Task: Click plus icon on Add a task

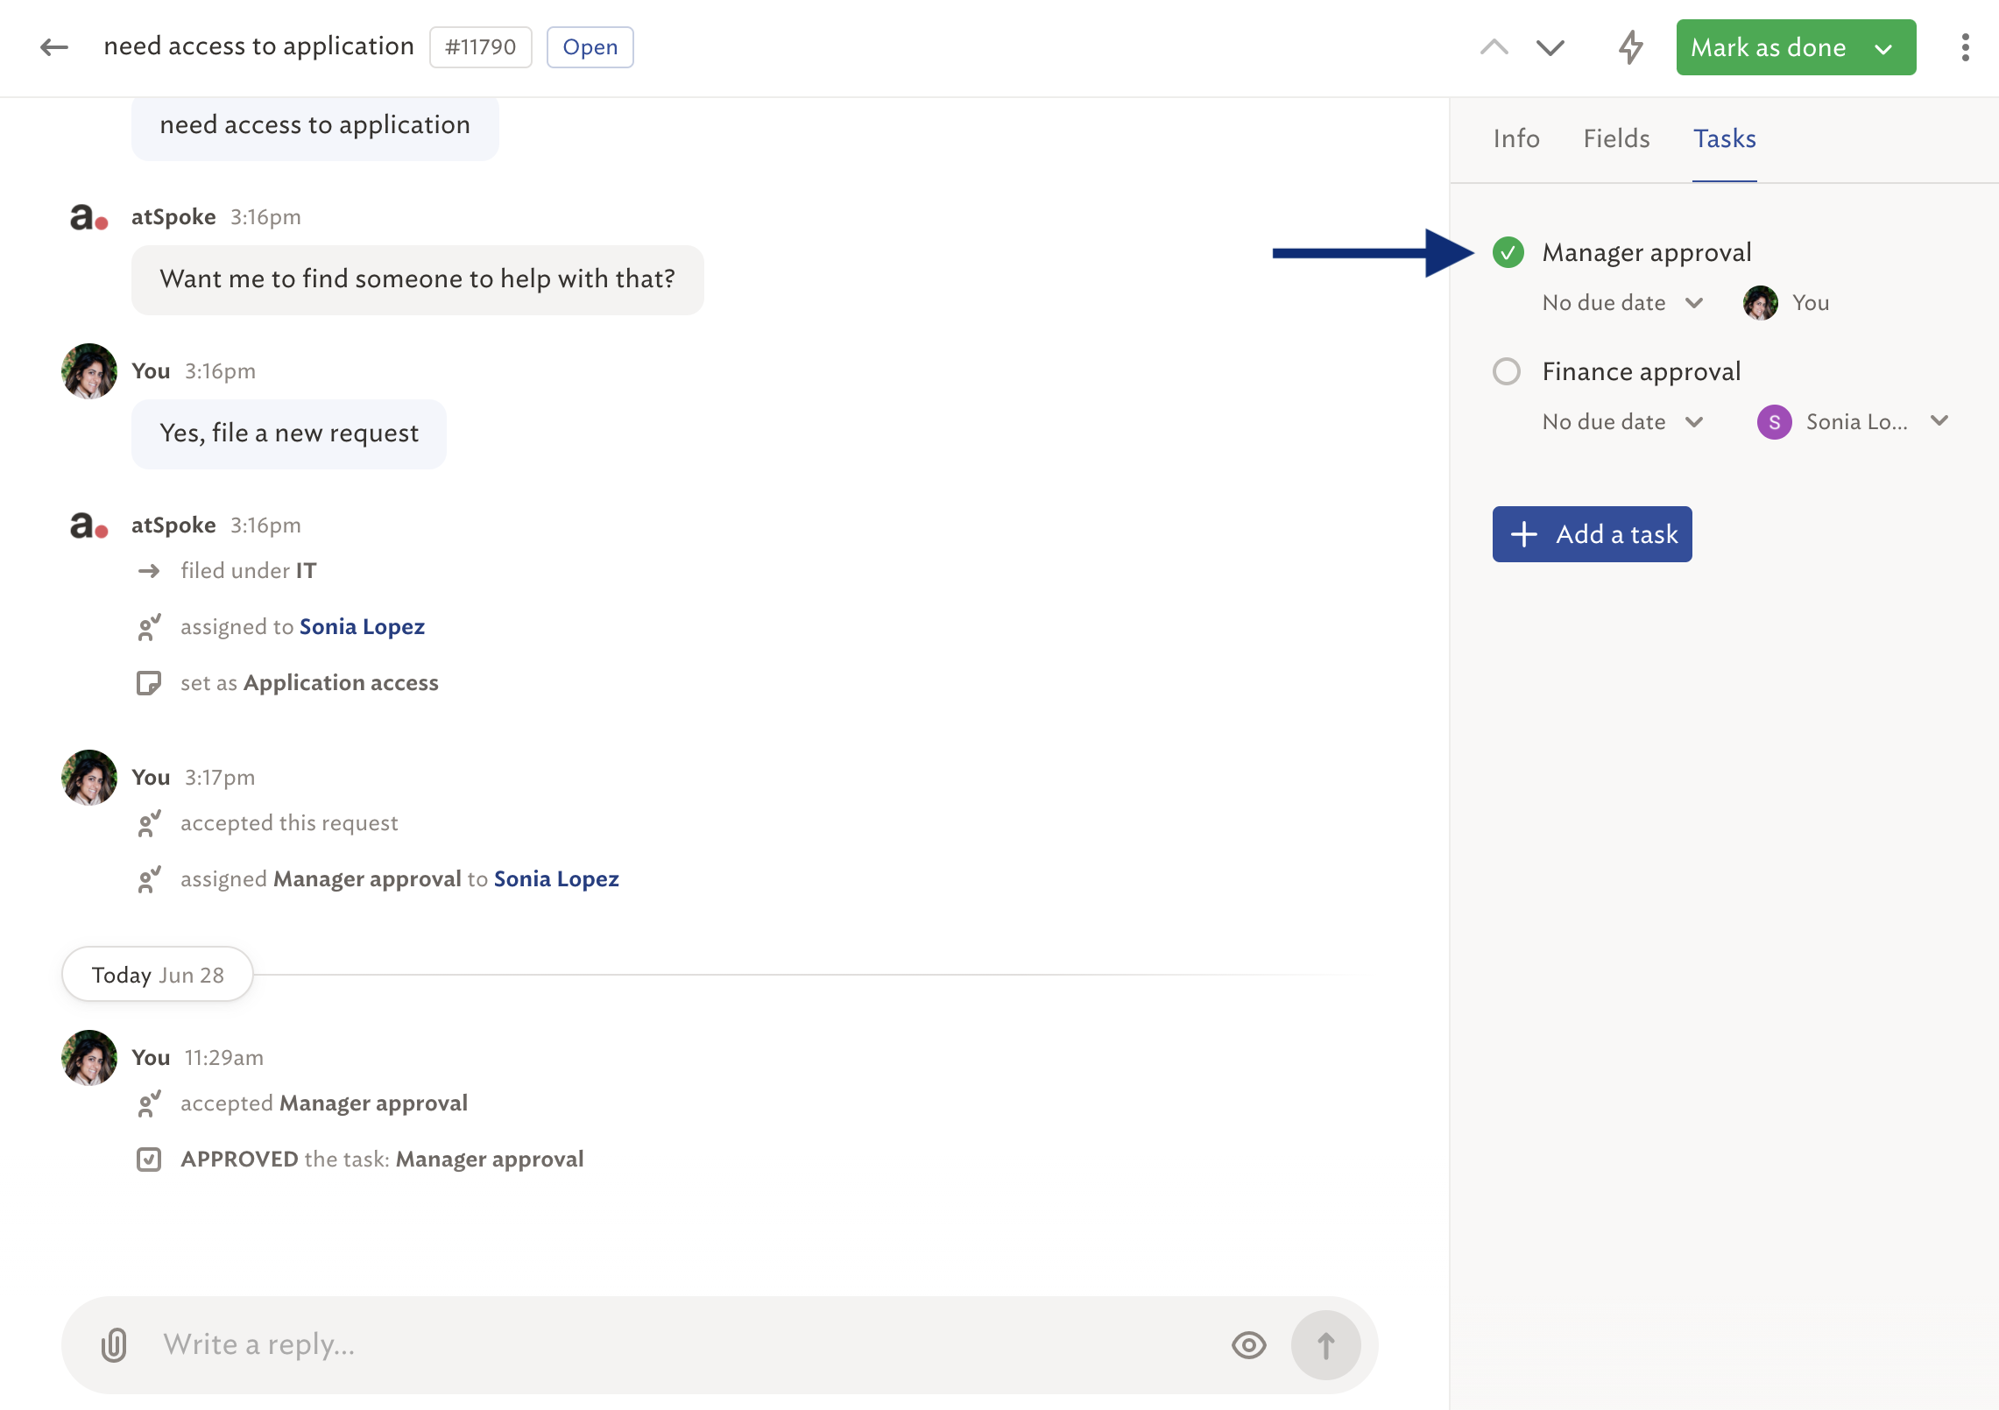Action: tap(1524, 534)
